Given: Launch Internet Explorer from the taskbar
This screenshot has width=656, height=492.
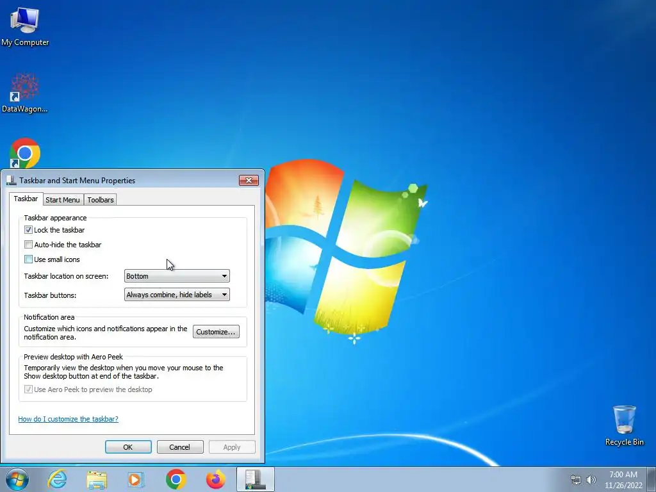Looking at the screenshot, I should (x=57, y=479).
